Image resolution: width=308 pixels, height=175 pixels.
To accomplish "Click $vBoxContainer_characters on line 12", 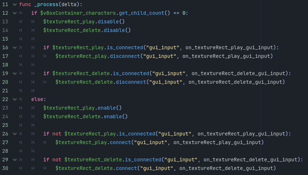I will click(78, 13).
